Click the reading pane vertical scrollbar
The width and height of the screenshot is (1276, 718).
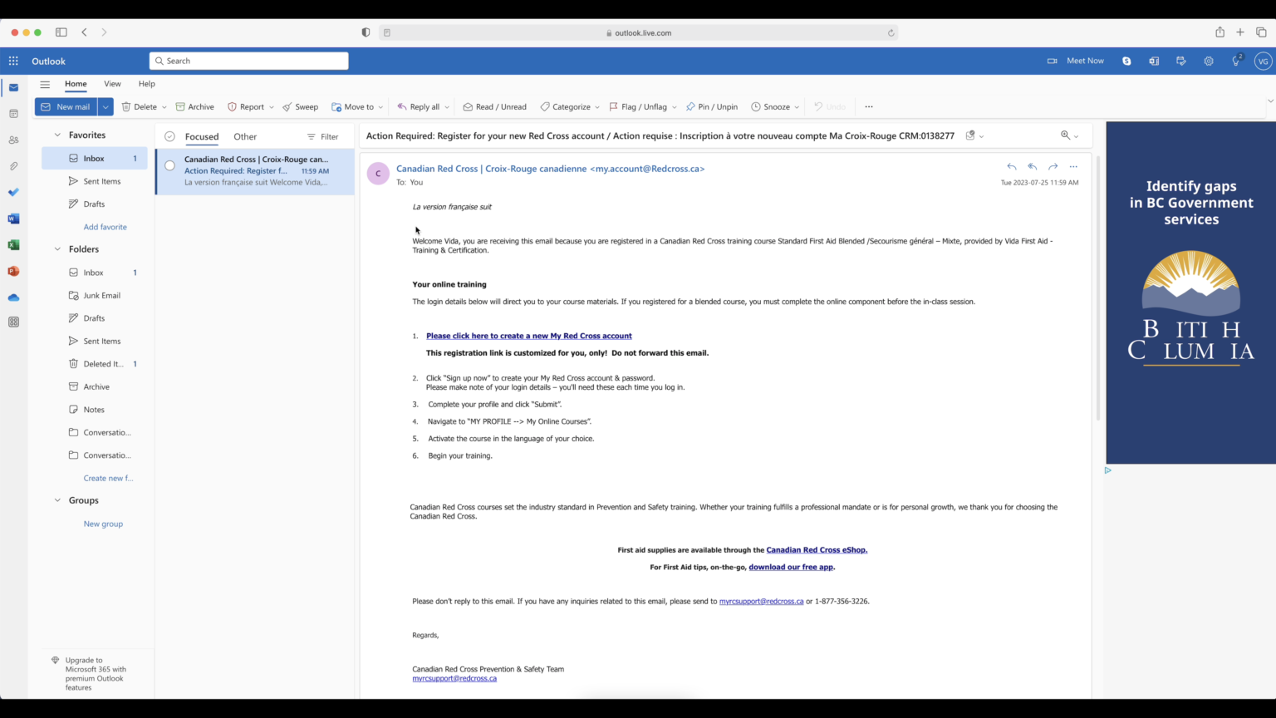[1098, 288]
